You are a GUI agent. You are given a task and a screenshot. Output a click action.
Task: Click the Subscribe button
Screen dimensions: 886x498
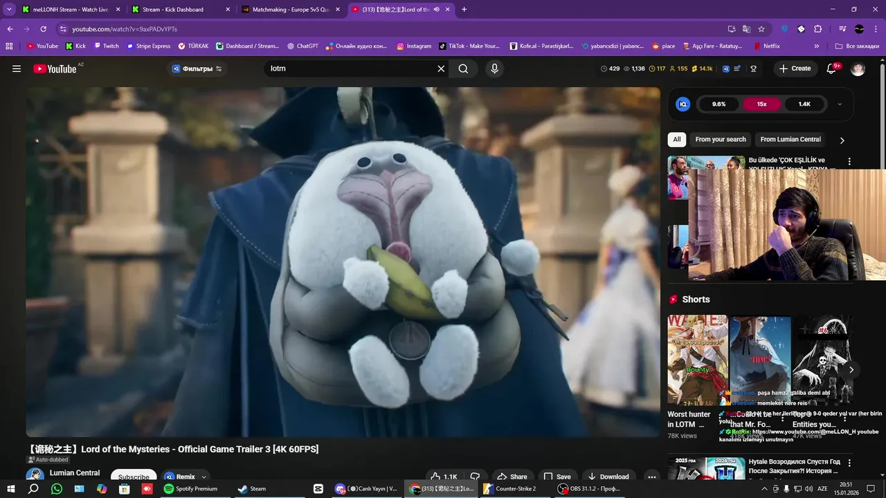pos(134,477)
